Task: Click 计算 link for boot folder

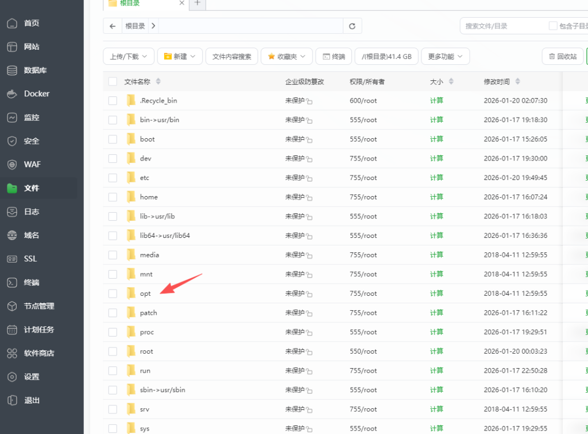Action: (436, 139)
